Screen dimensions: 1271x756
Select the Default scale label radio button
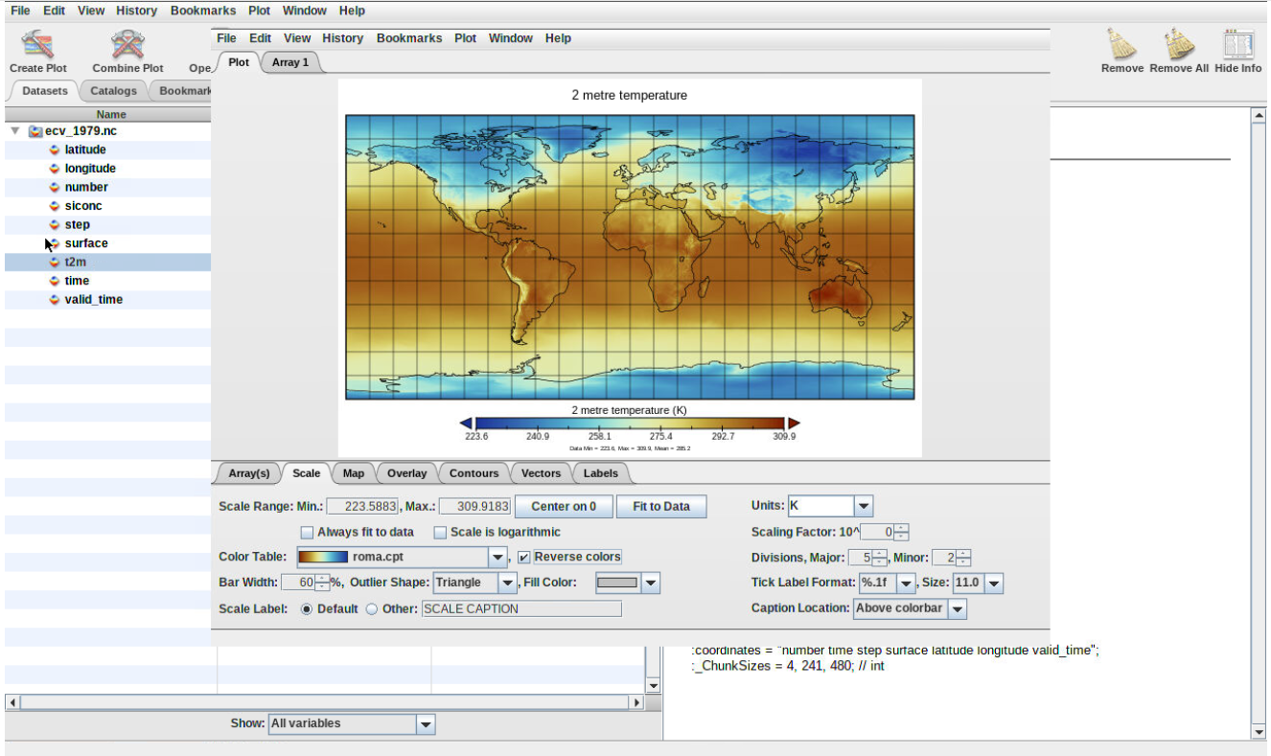(307, 608)
